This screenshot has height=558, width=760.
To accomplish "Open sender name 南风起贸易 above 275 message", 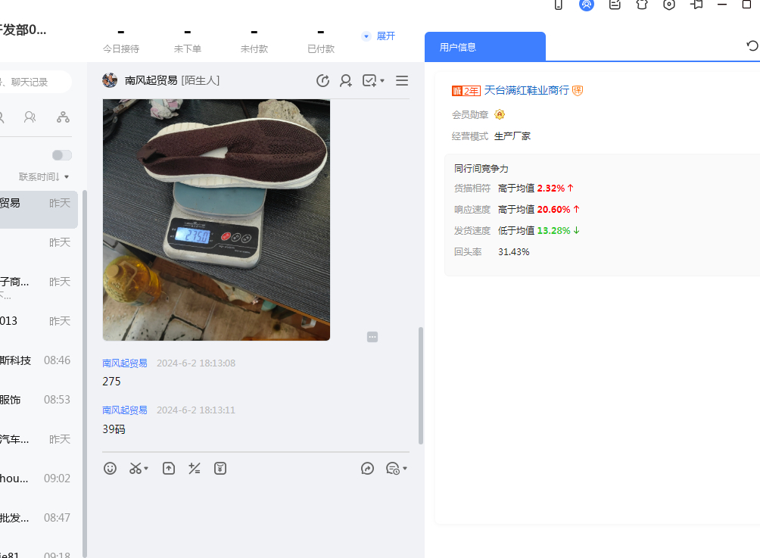I will [x=125, y=363].
